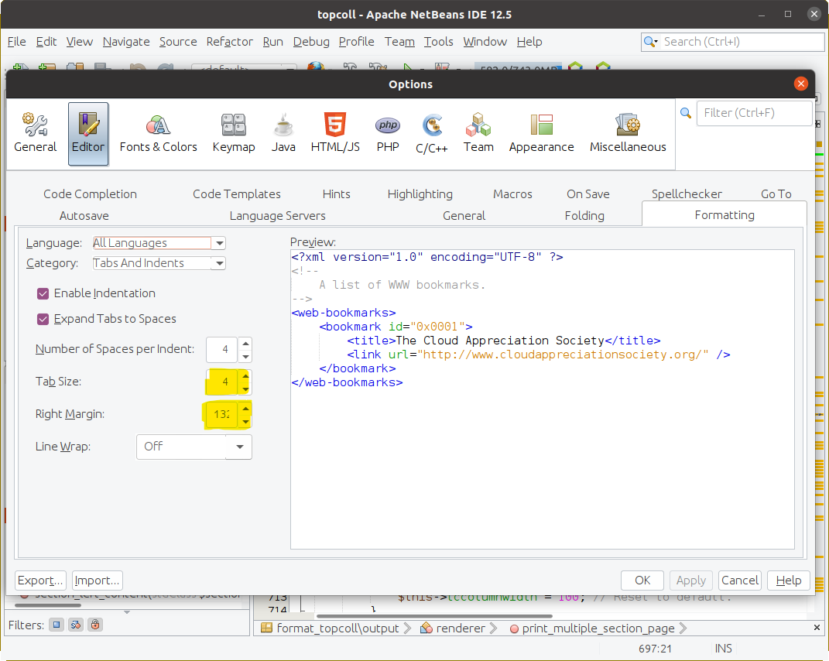Viewport: 829px width, 661px height.
Task: Switch to the Hints tab
Action: coord(336,194)
